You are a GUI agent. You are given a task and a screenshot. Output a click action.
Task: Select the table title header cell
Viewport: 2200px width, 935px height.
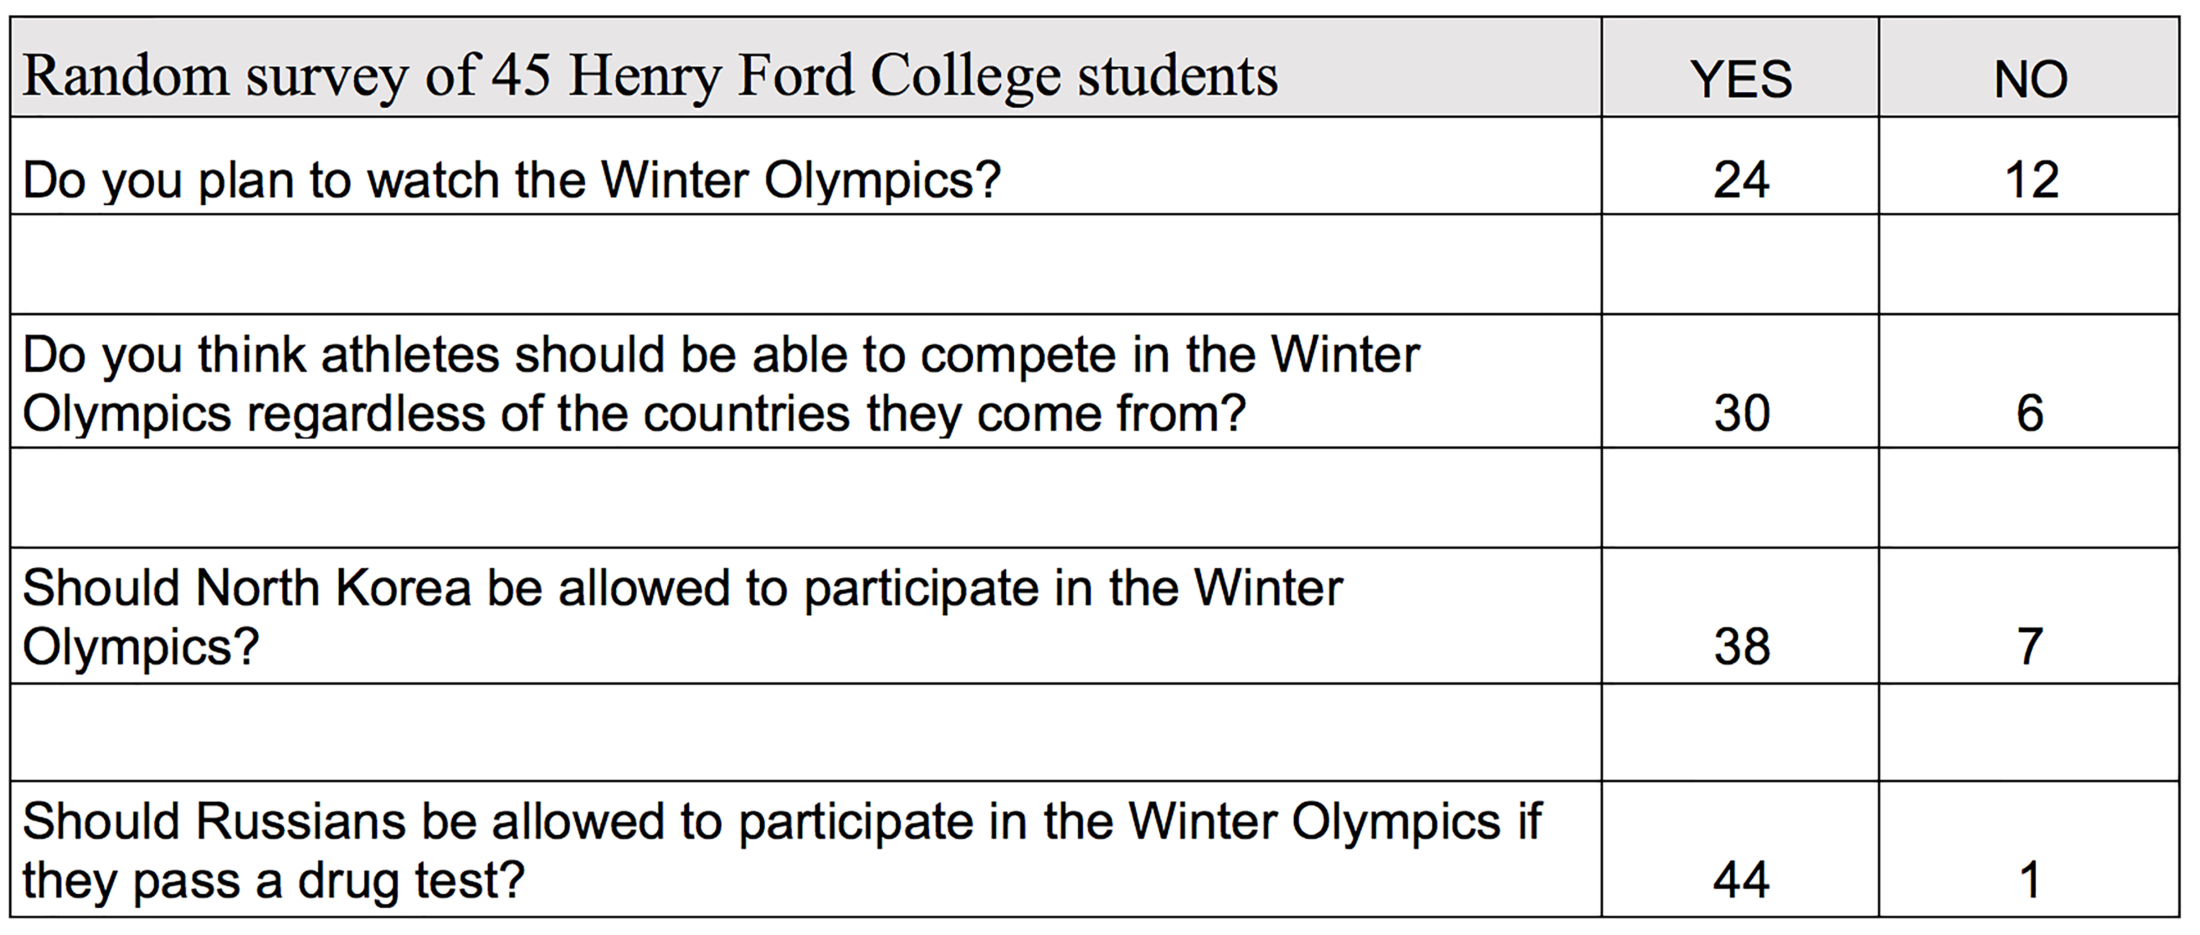805,67
